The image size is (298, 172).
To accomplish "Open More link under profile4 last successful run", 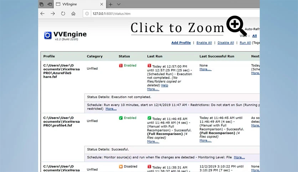I will tap(205, 140).
